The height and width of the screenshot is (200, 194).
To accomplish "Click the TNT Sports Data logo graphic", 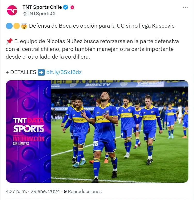I will 29,131.
